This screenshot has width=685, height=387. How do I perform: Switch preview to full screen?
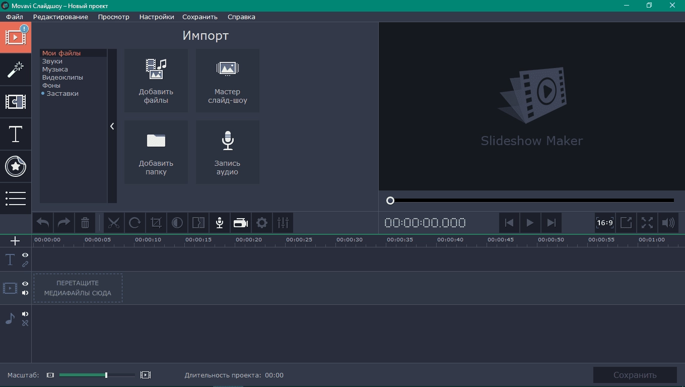[x=647, y=223]
